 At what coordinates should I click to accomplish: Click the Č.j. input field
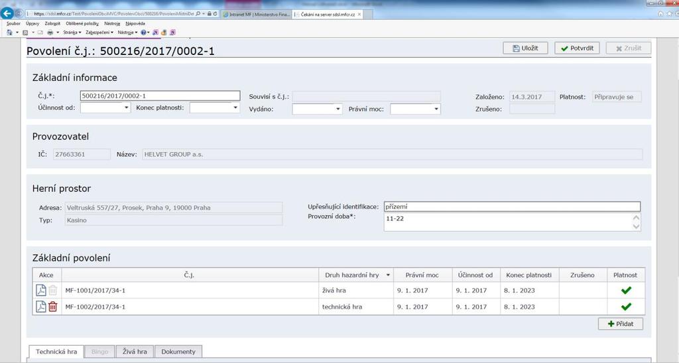pyautogui.click(x=160, y=96)
